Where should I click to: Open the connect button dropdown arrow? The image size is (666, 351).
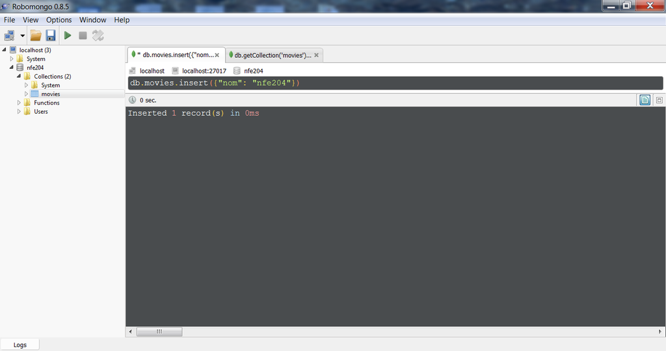tap(23, 35)
